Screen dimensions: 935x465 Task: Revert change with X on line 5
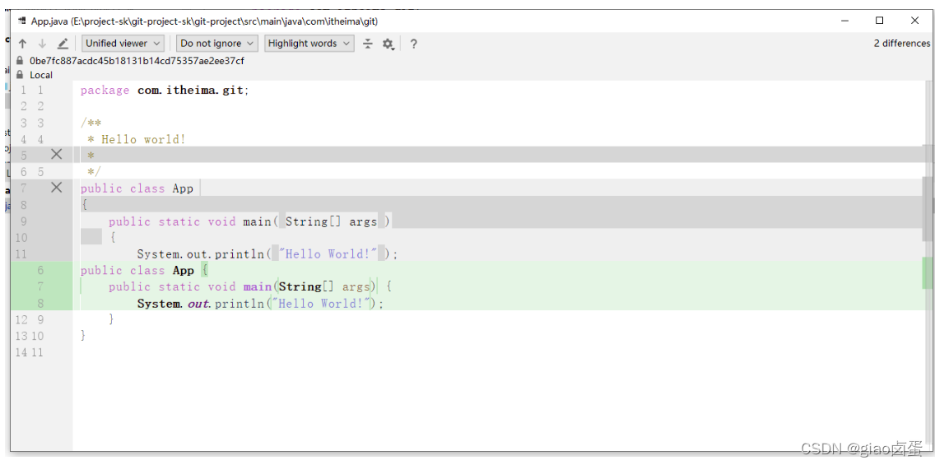[x=57, y=155]
